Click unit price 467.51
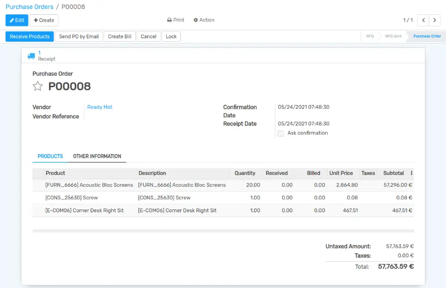Image resolution: width=446 pixels, height=288 pixels. point(351,210)
